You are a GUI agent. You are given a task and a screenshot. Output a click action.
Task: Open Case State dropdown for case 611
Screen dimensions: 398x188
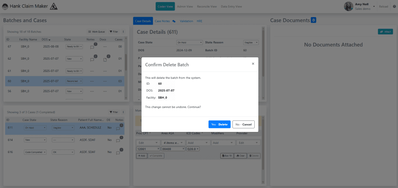click(x=35, y=128)
